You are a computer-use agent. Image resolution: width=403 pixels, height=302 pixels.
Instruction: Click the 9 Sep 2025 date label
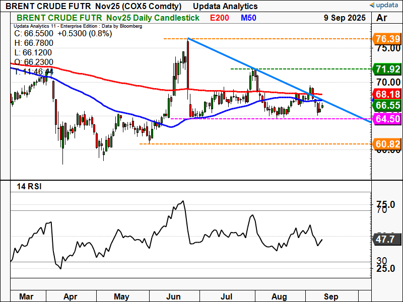345,18
